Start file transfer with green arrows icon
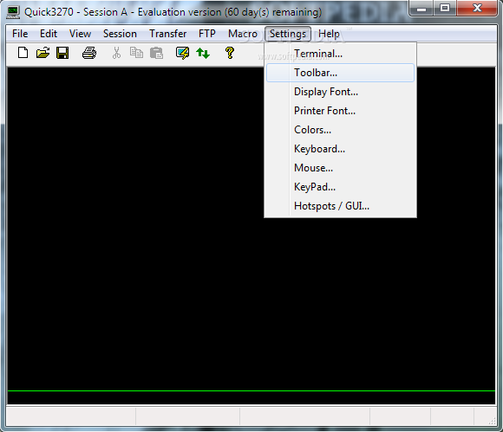This screenshot has height=432, width=503. [x=203, y=53]
